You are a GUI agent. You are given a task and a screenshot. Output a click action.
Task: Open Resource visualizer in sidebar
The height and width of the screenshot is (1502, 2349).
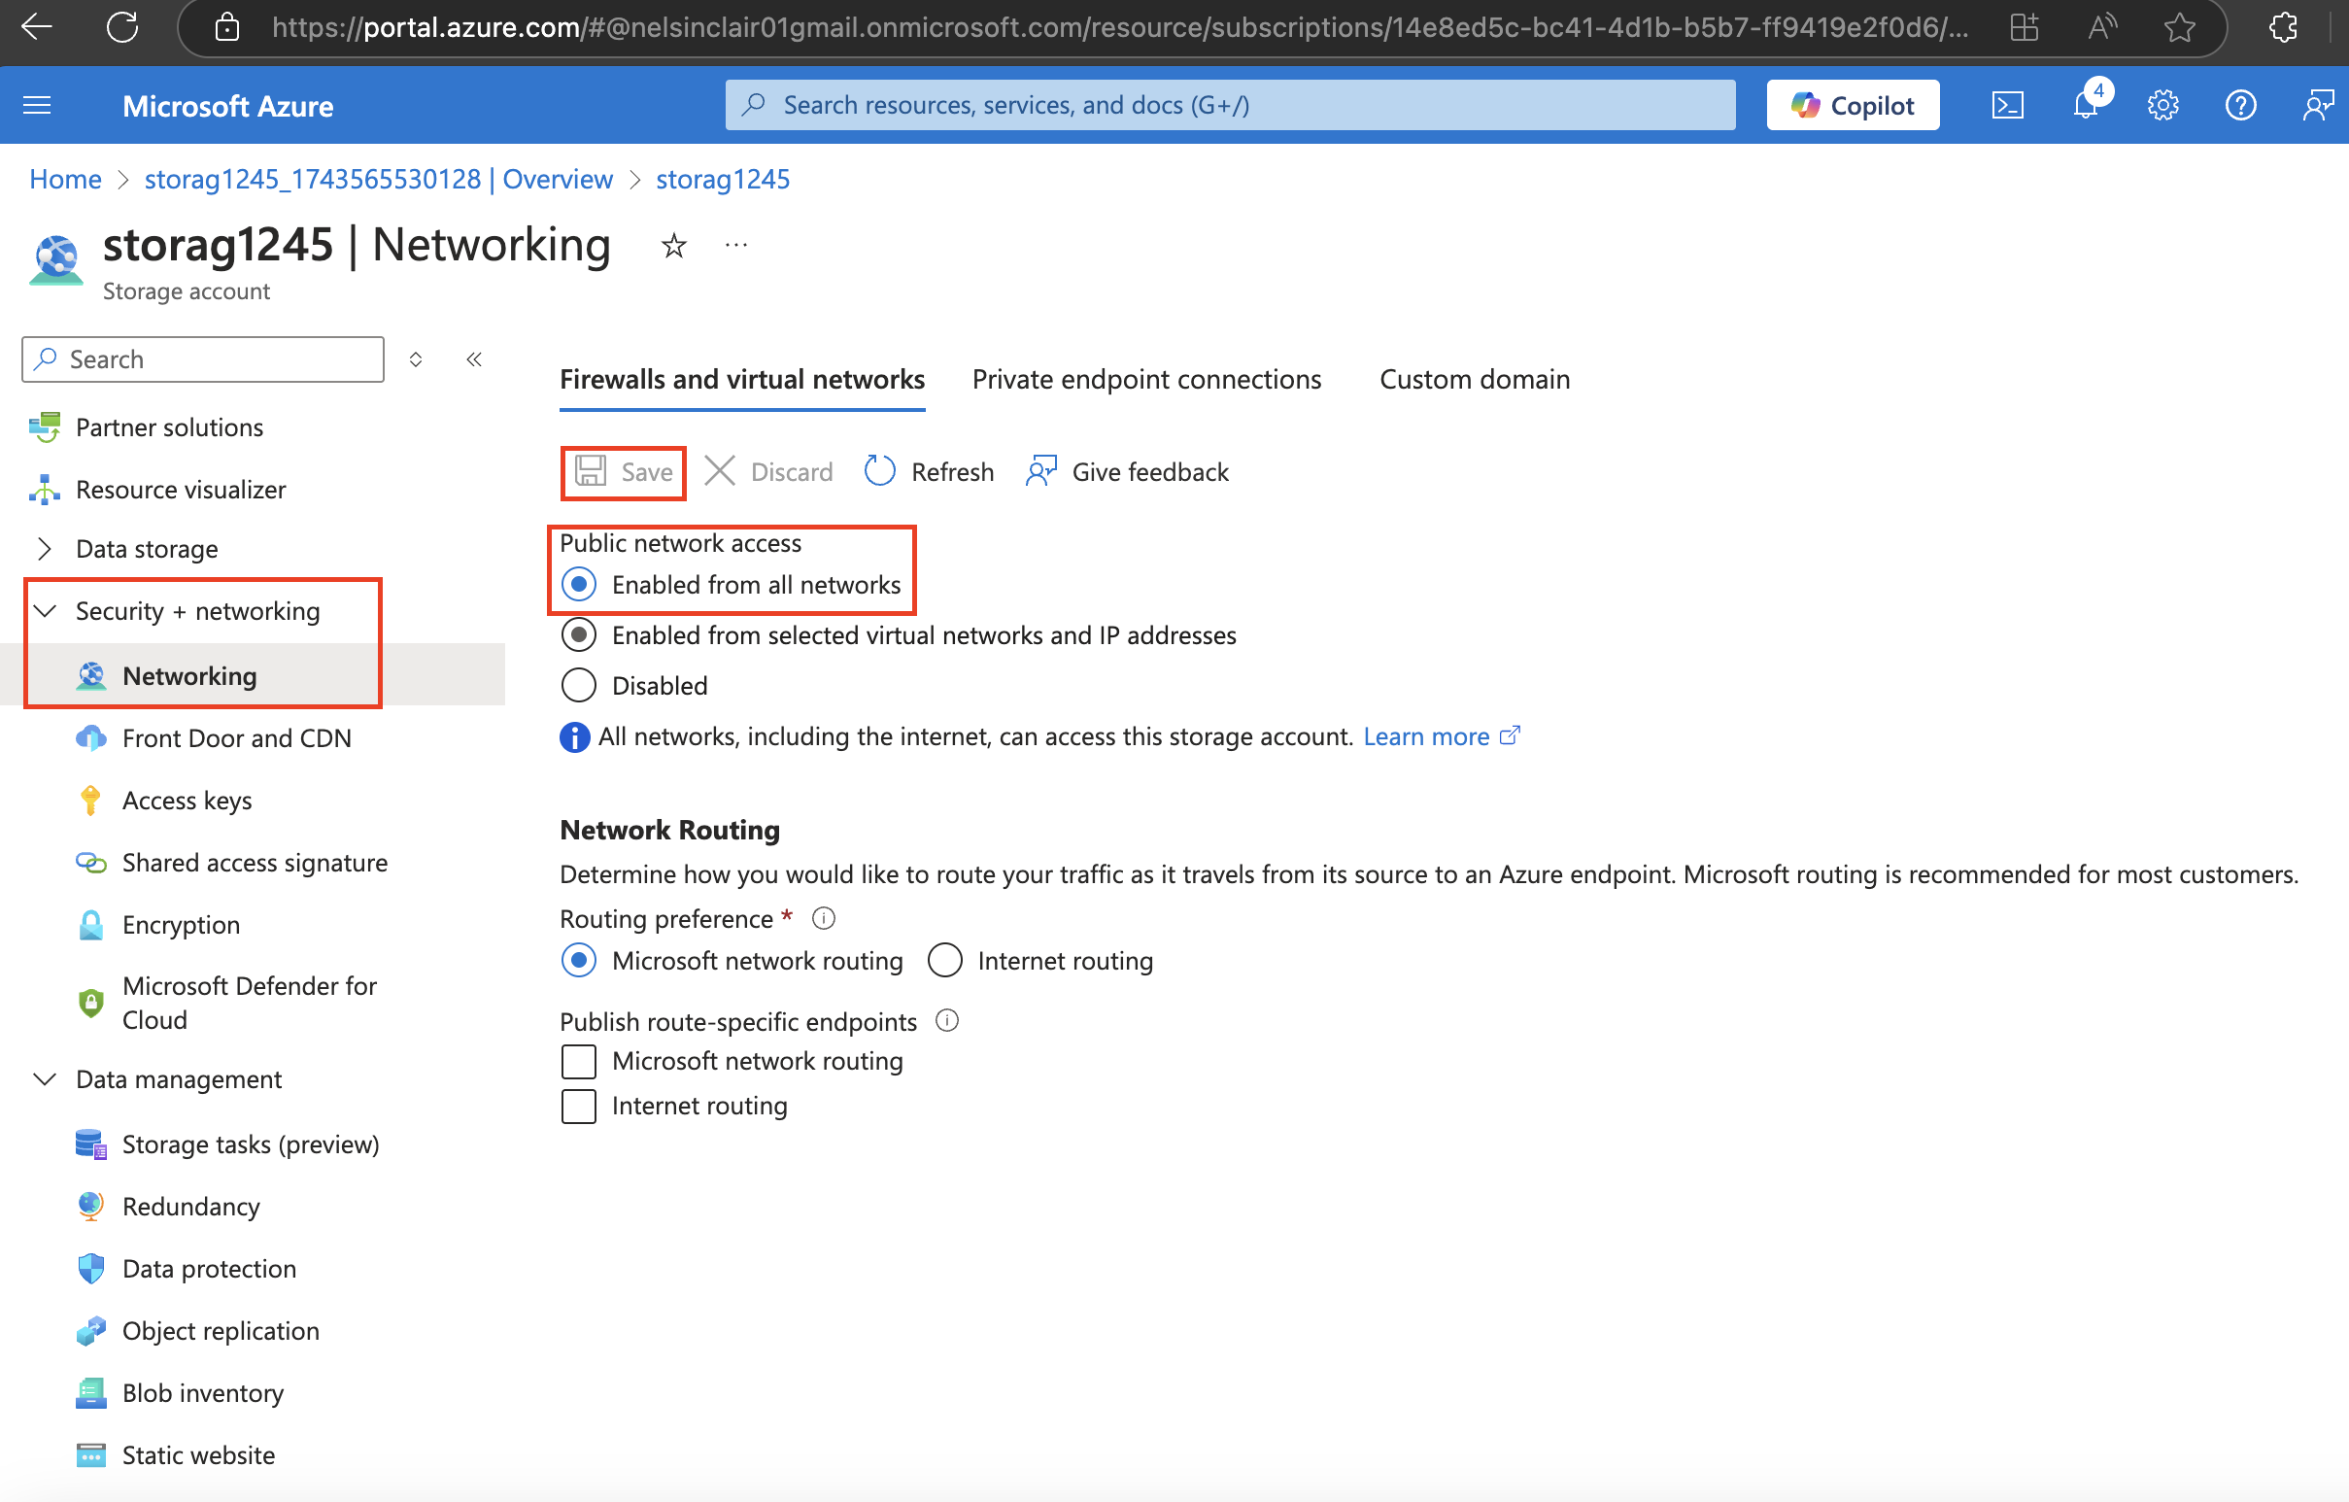click(181, 490)
